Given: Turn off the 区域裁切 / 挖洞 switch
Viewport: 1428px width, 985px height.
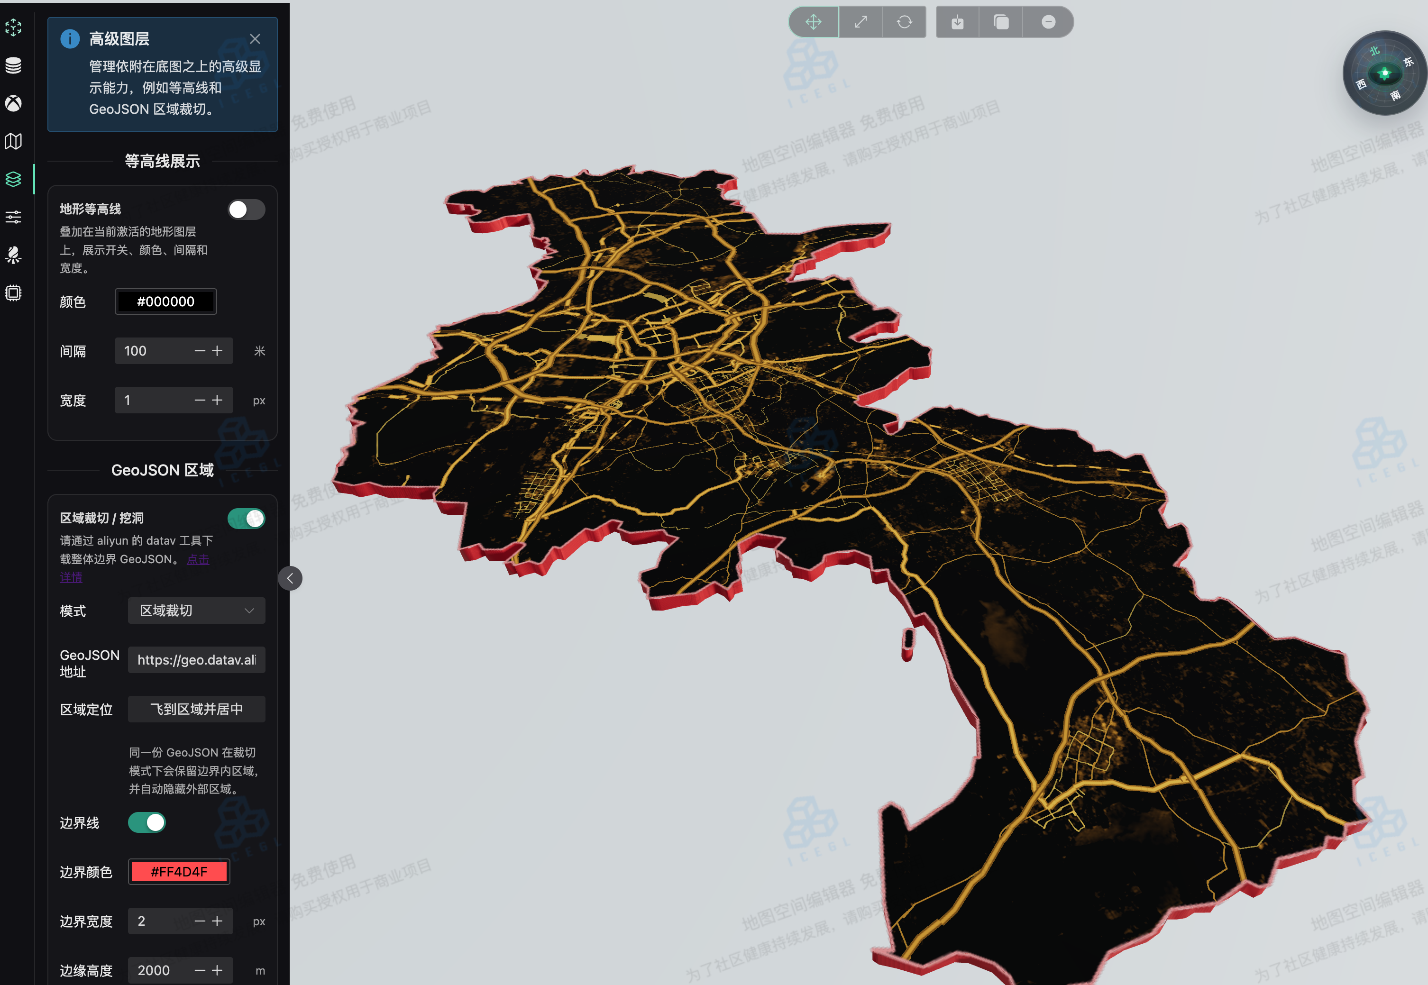Looking at the screenshot, I should point(246,519).
